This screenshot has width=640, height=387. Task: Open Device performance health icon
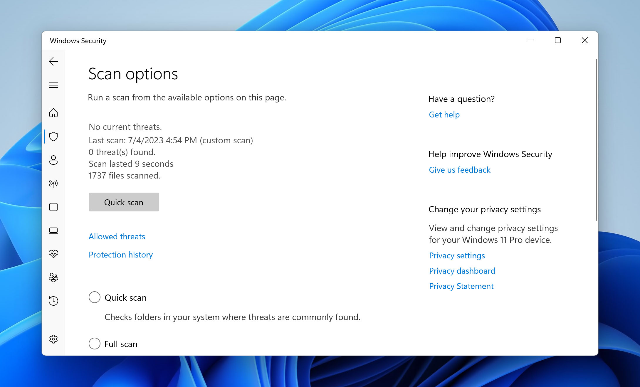click(x=54, y=254)
